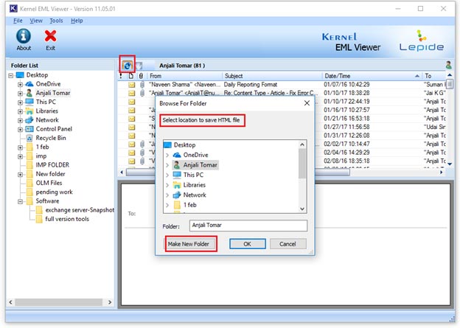Click the 01/07/16 10:42:29 date cell
Screen dimensions: 460x328
(346, 85)
